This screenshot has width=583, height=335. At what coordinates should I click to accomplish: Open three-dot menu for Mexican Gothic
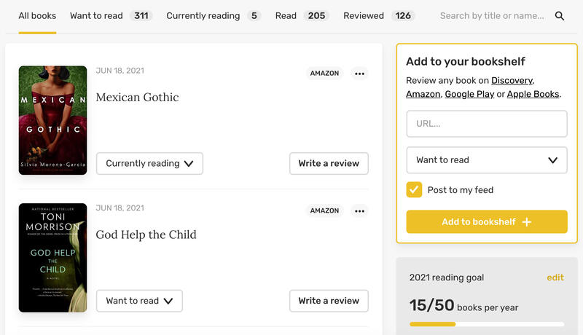pyautogui.click(x=359, y=74)
